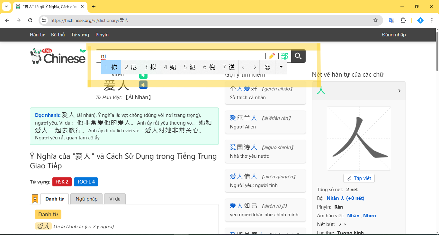Focus the dictionary search input field
The height and width of the screenshot is (235, 439).
coord(181,56)
